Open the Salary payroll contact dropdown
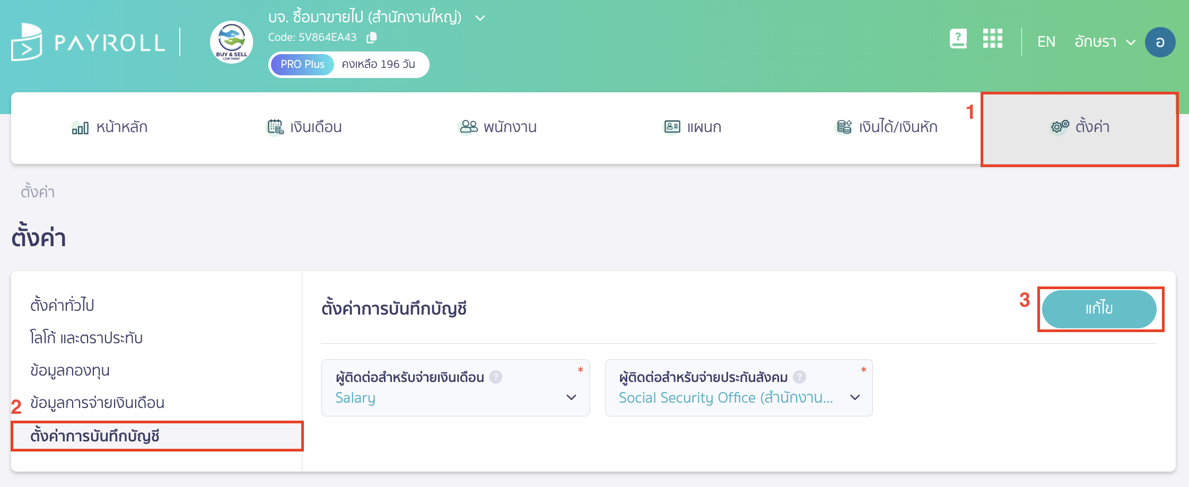Viewport: 1189px width, 487px height. click(x=571, y=397)
